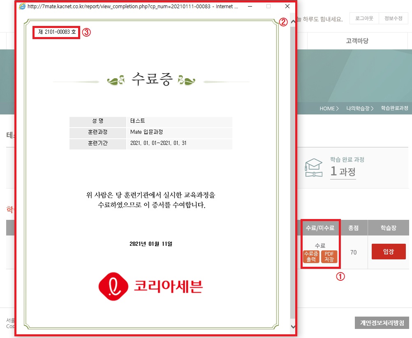412x338 pixels.
Task: Click the 수료 status text in the table
Action: coord(320,245)
